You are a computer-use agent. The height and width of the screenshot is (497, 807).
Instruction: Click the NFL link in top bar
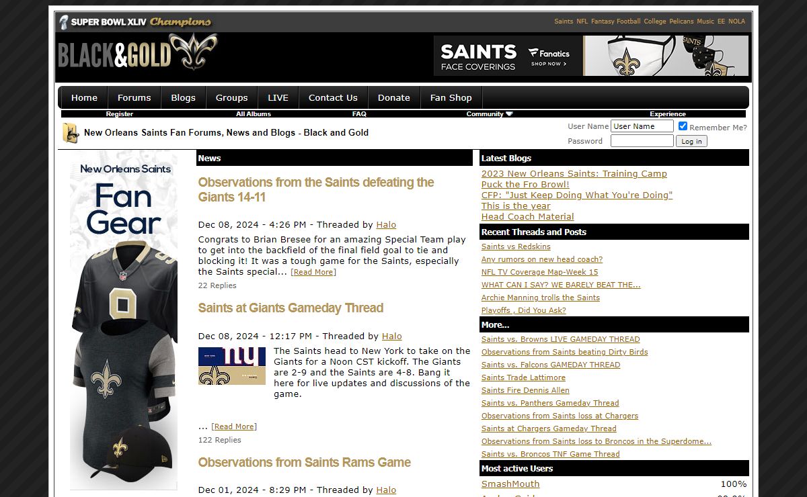(582, 21)
